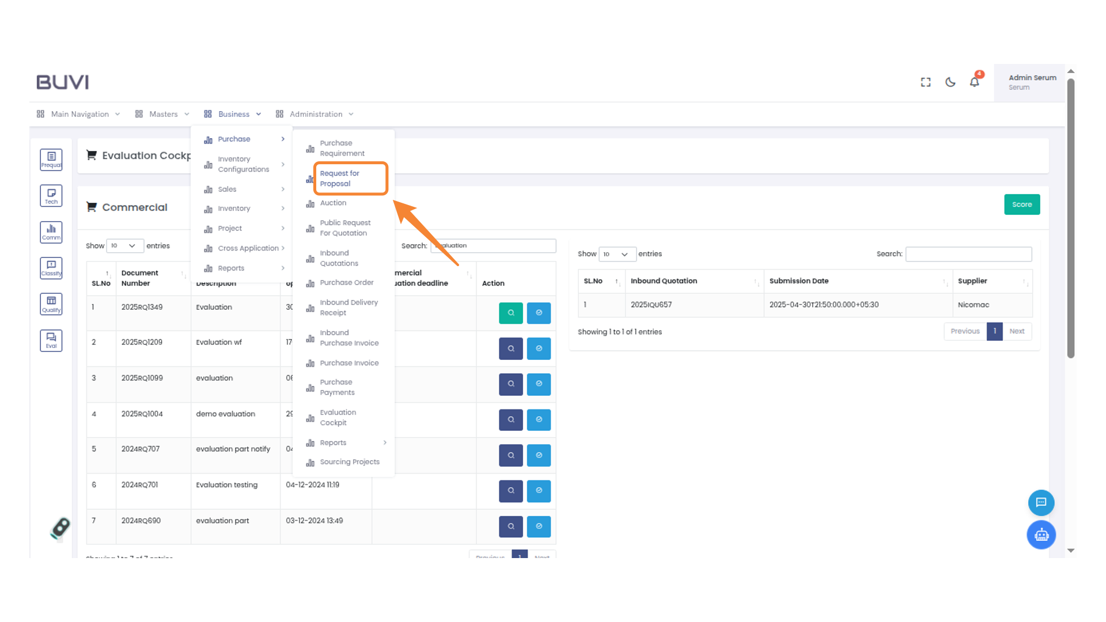Image resolution: width=1106 pixels, height=622 pixels.
Task: Open the Tech sidebar icon
Action: [x=51, y=196]
